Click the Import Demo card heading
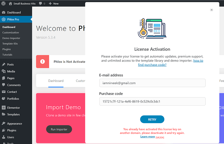 pyautogui.click(x=63, y=107)
